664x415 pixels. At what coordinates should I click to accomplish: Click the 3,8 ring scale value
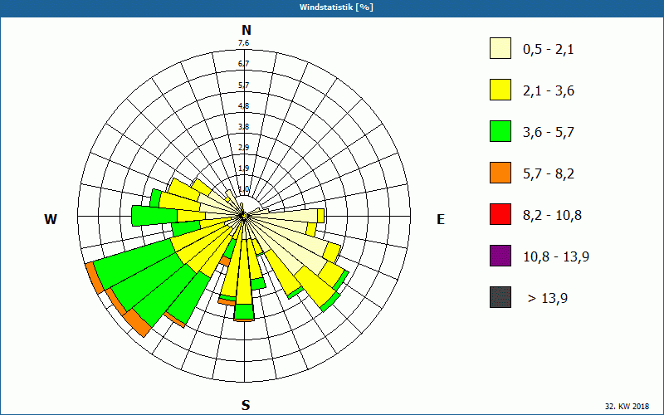[x=243, y=127]
